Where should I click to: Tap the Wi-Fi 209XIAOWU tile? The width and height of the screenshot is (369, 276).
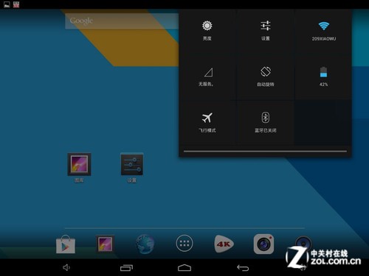coord(323,31)
